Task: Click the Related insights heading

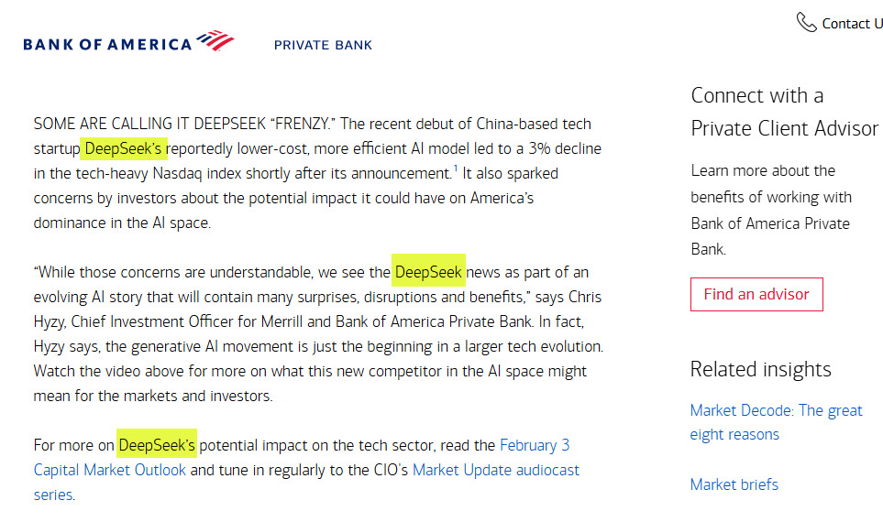Action: (760, 370)
